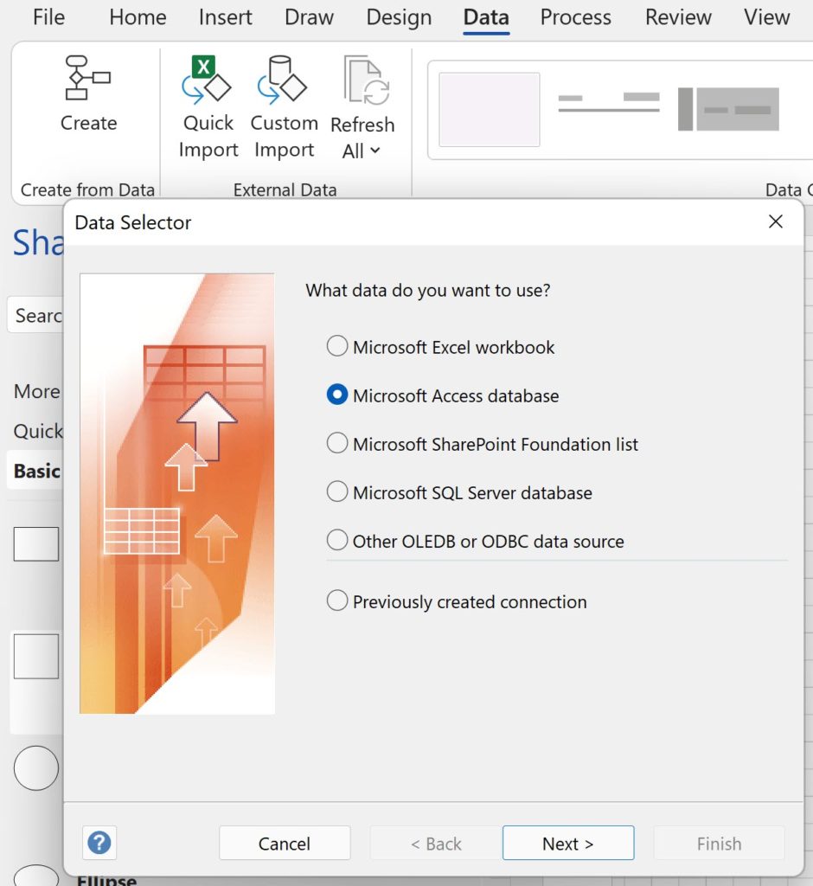Image resolution: width=813 pixels, height=886 pixels.
Task: Select Previously created connection option
Action: (x=337, y=600)
